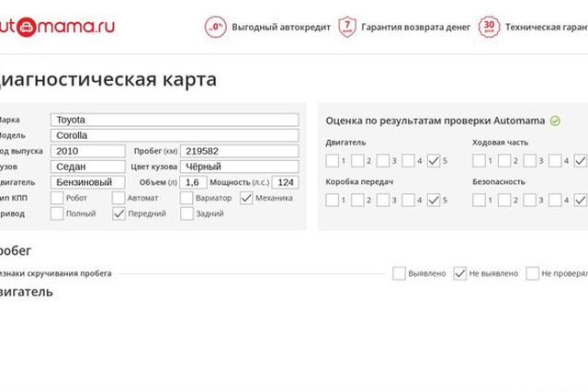Click the Ходовая часть label
The image size is (588, 392).
coord(500,143)
